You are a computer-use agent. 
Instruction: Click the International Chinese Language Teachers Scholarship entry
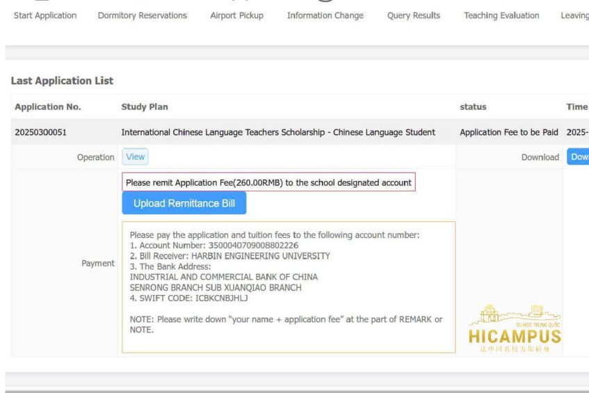point(278,132)
